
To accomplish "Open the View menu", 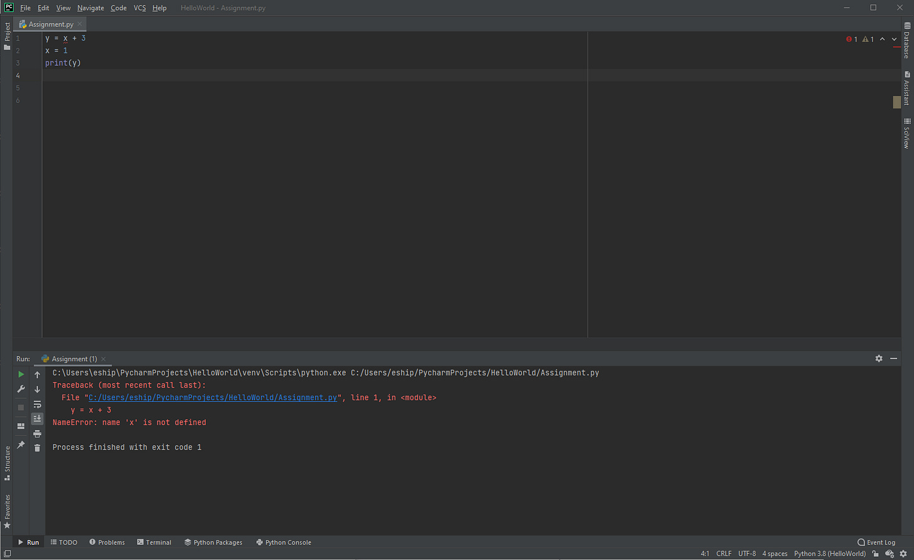I will 63,8.
